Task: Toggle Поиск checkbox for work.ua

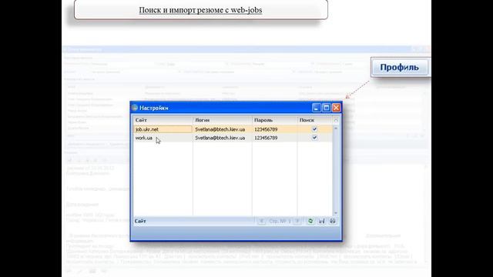Action: [314, 138]
